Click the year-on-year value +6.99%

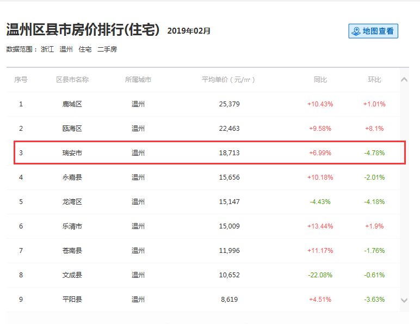pos(320,153)
